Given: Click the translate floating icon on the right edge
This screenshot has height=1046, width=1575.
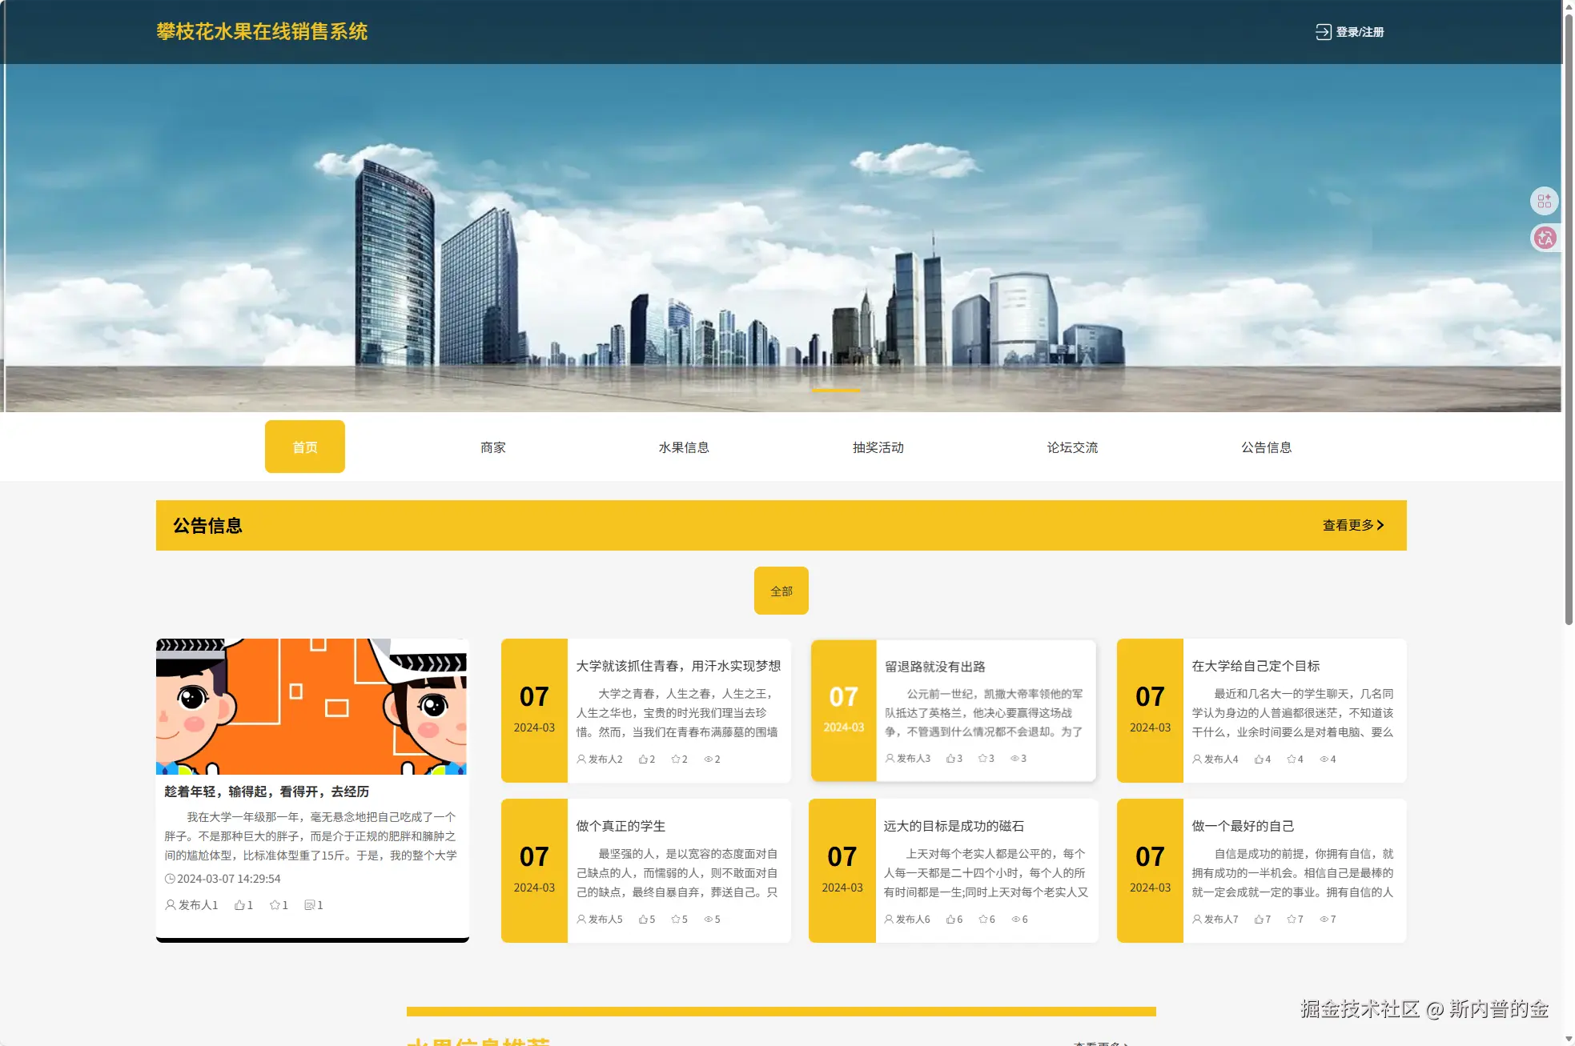Looking at the screenshot, I should (1545, 238).
